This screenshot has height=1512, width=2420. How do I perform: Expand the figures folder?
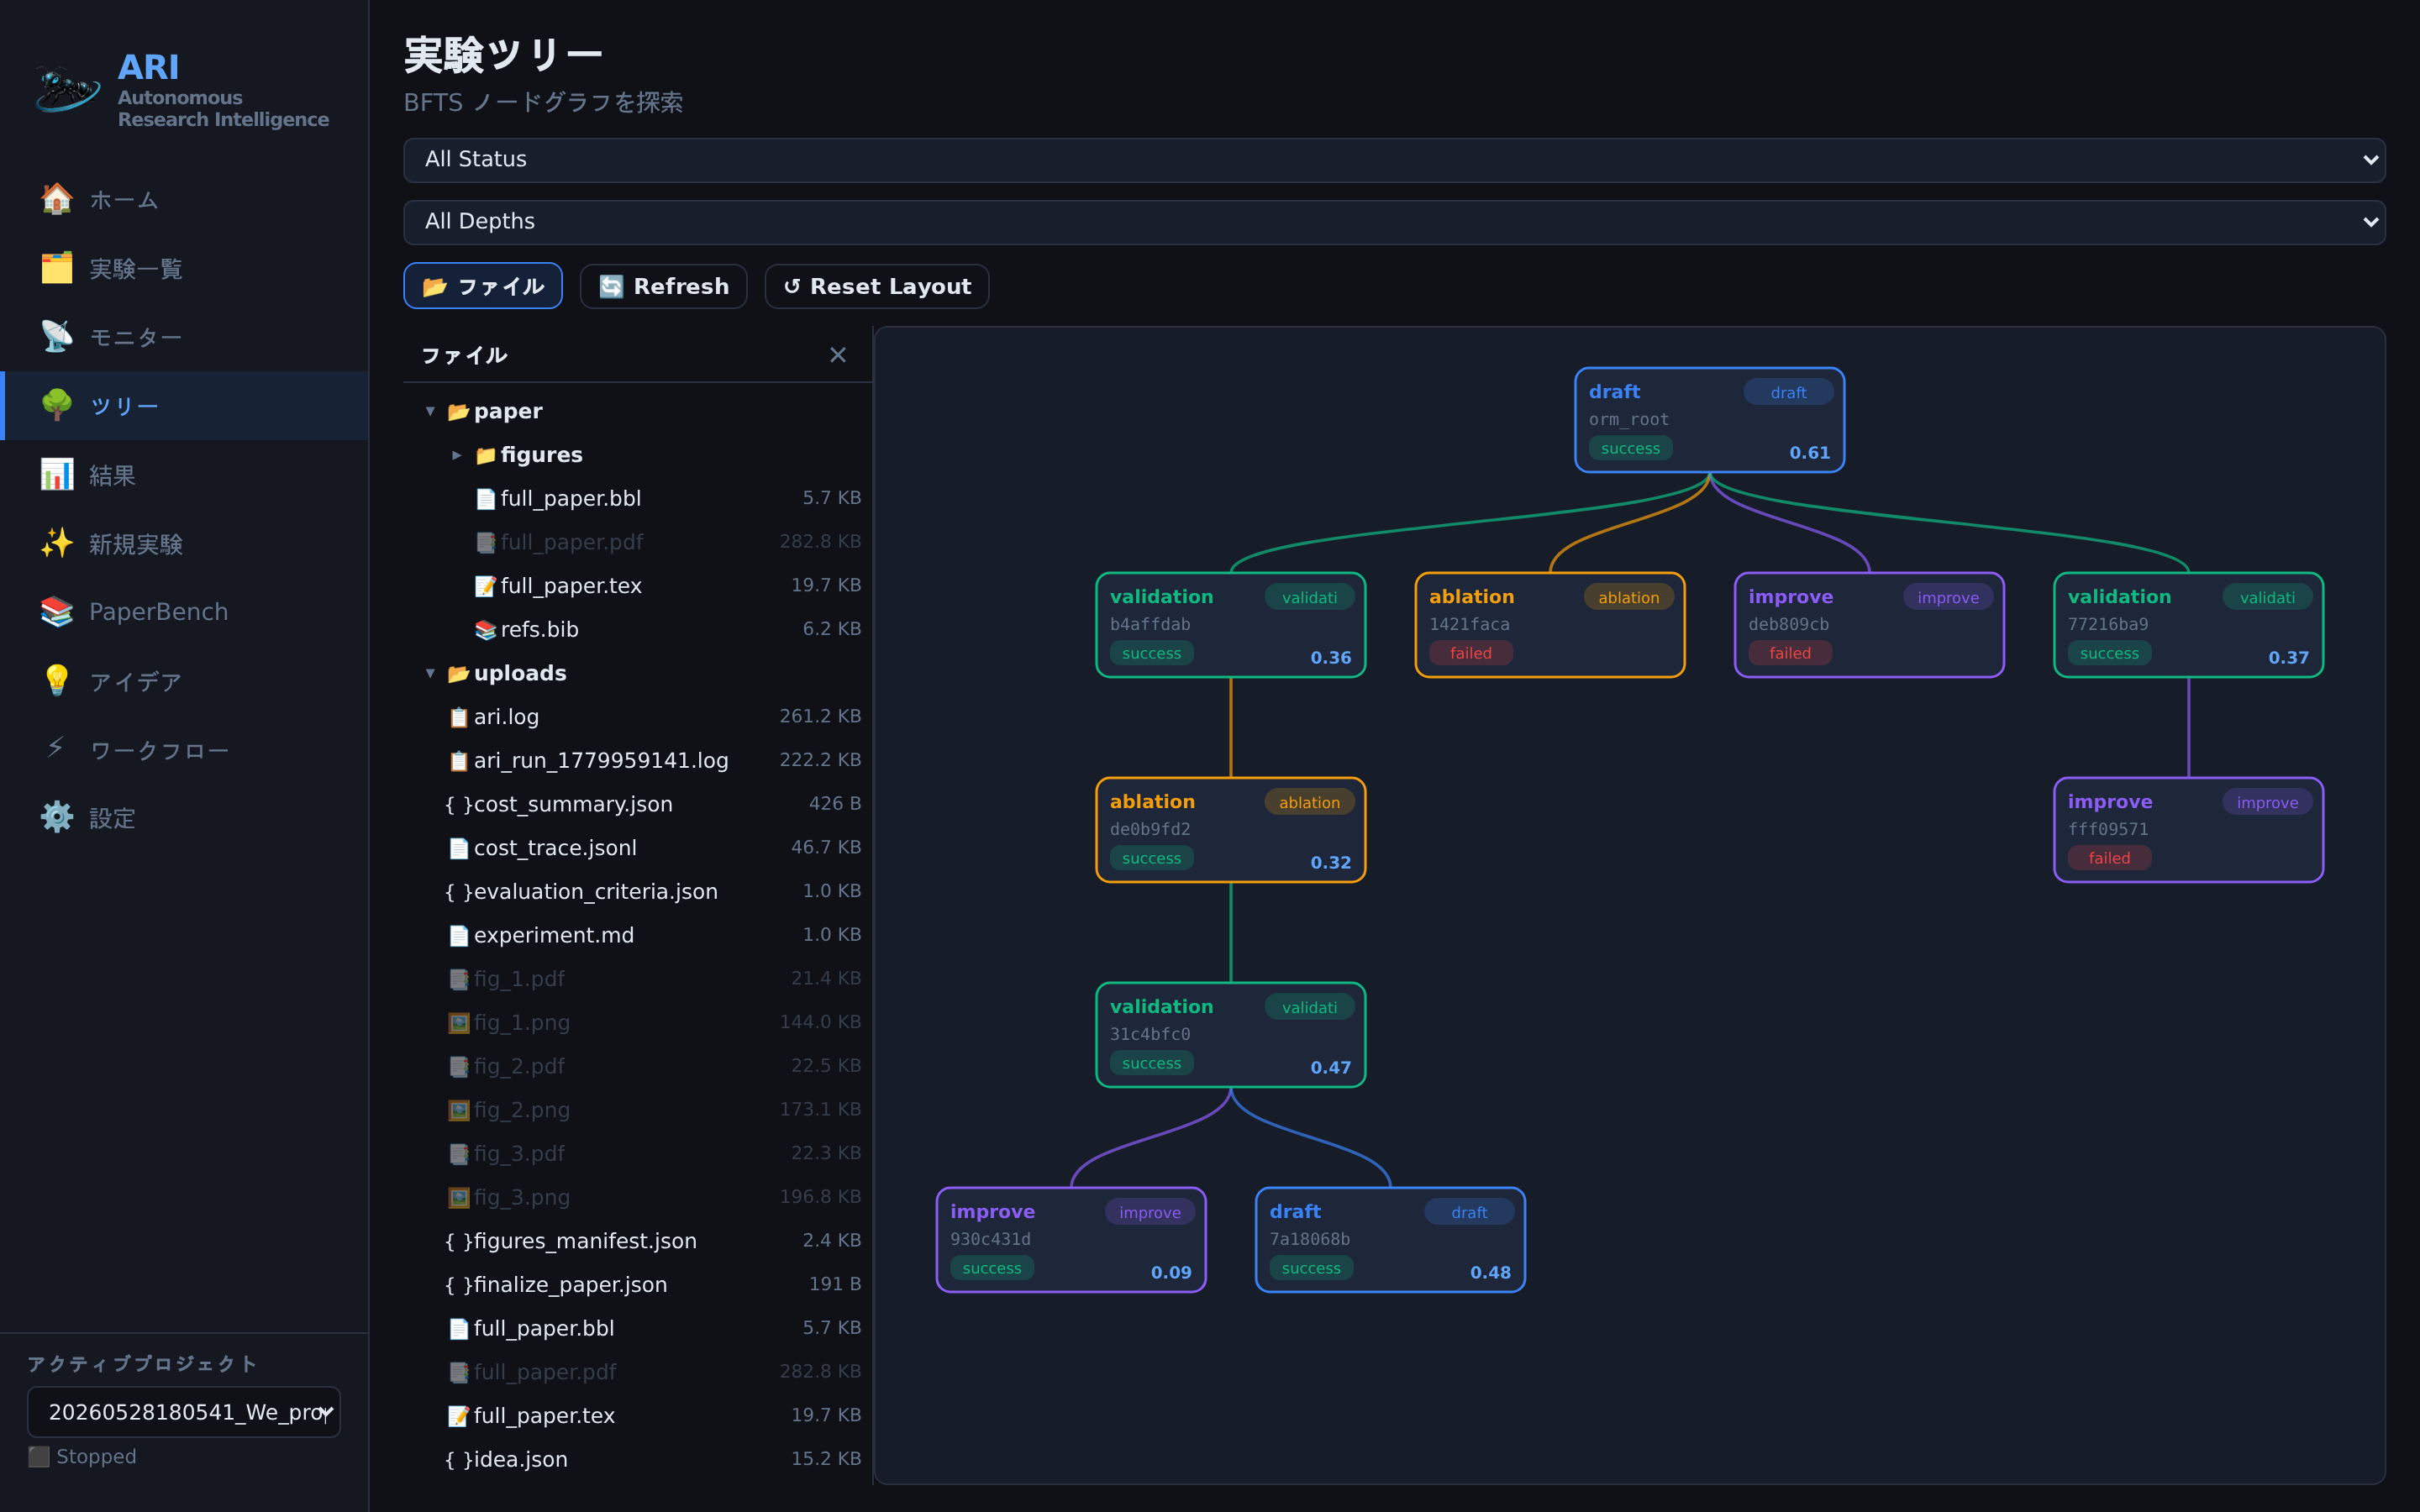(457, 455)
